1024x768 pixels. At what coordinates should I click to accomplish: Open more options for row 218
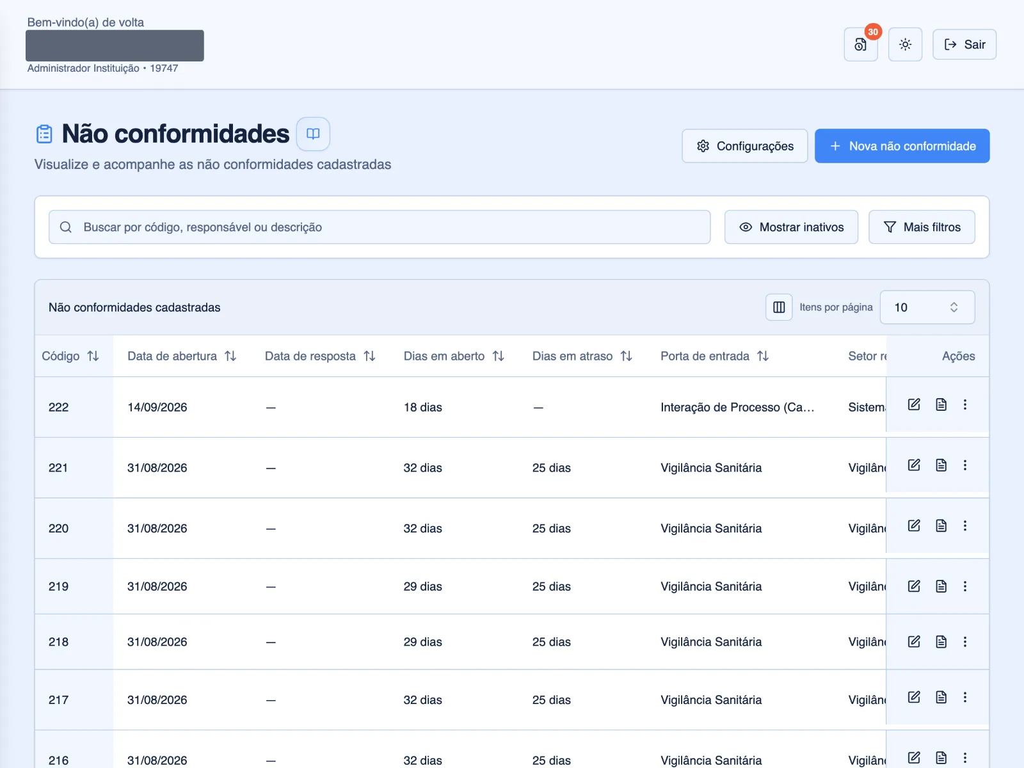(965, 642)
